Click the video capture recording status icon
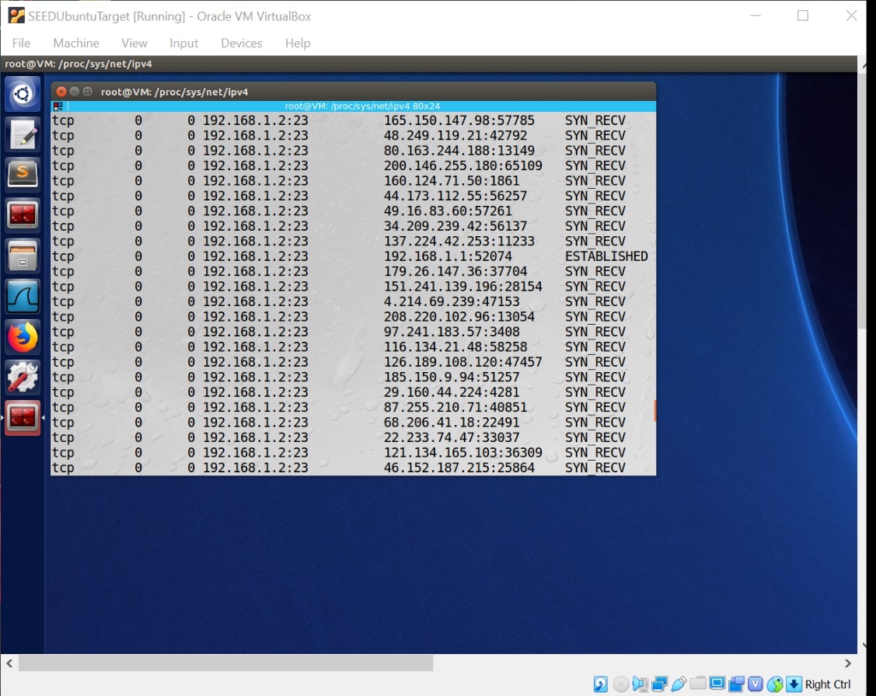Image resolution: width=876 pixels, height=696 pixels. 736,684
